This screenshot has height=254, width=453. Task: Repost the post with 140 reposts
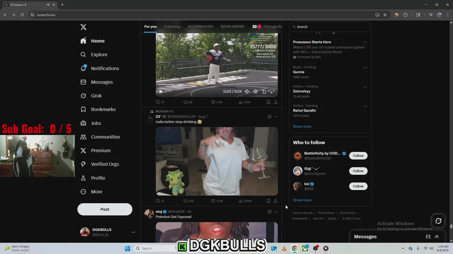tap(188, 201)
